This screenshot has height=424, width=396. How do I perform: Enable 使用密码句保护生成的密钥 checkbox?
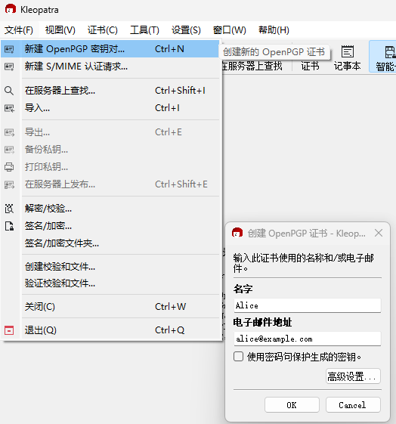(x=238, y=357)
